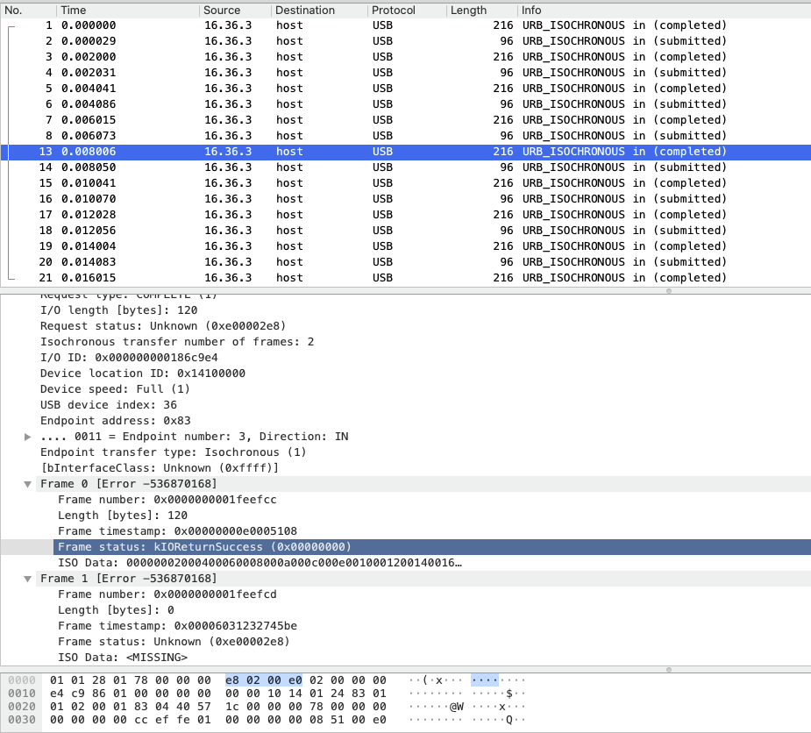This screenshot has height=733, width=811.
Task: Select packet 3 at time 0.002000
Action: tap(405, 57)
